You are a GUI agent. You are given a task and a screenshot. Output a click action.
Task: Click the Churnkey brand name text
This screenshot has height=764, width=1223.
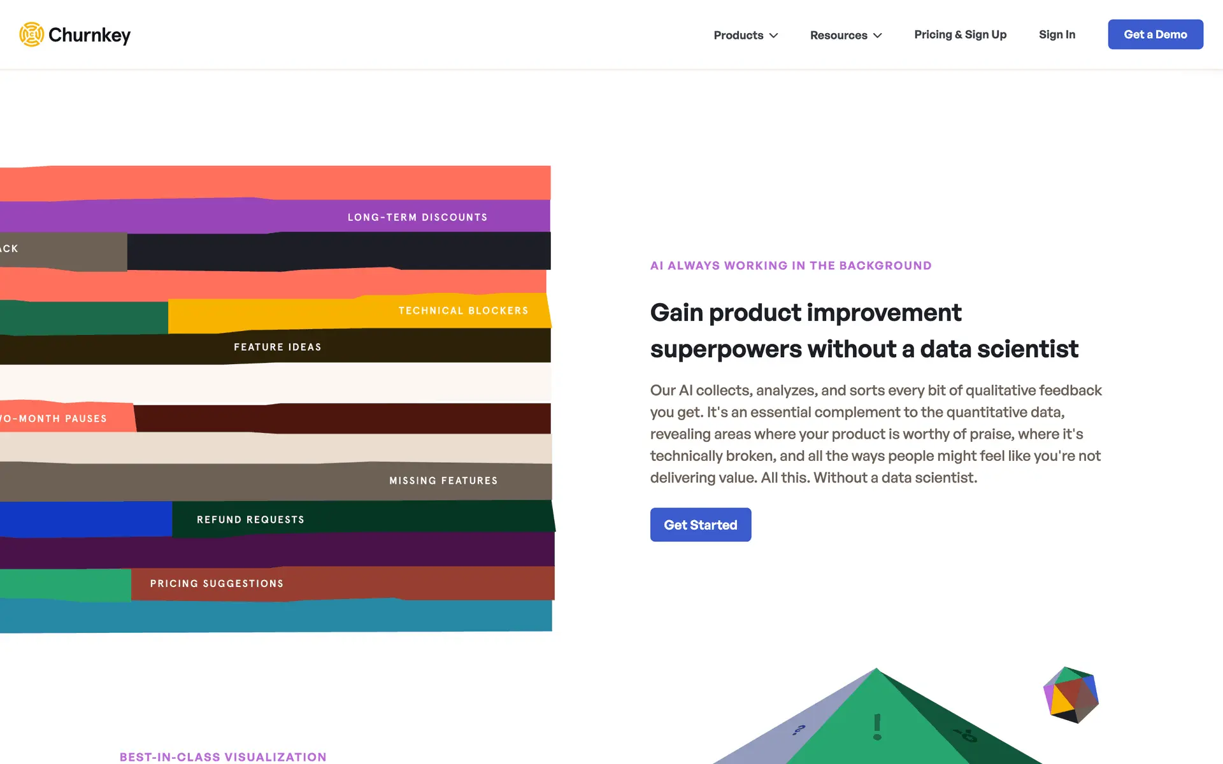(x=90, y=35)
